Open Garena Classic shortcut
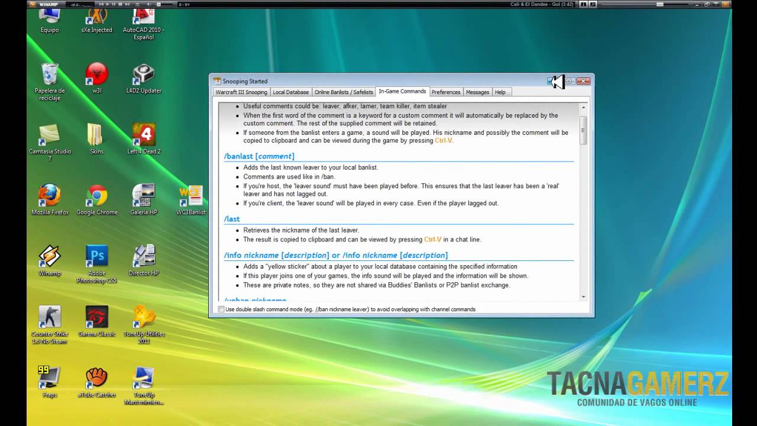 coord(96,322)
